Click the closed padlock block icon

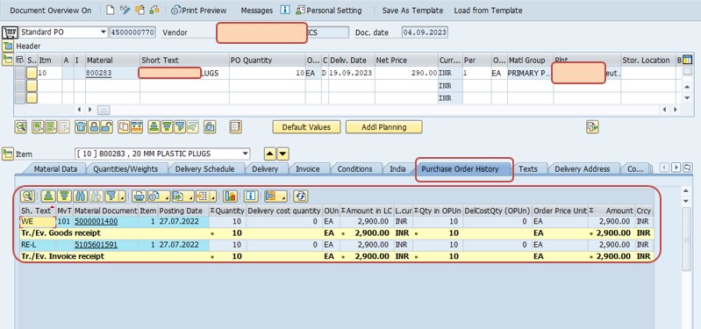point(93,127)
